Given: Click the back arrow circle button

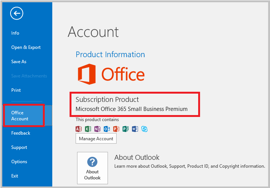Looking at the screenshot, I should click(17, 14).
